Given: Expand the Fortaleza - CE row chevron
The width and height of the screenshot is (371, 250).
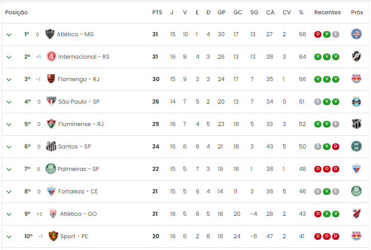Looking at the screenshot, I should pyautogui.click(x=9, y=192).
